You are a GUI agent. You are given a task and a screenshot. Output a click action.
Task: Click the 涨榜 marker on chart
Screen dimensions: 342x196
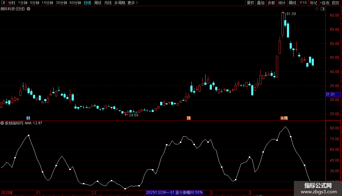pyautogui.click(x=284, y=118)
